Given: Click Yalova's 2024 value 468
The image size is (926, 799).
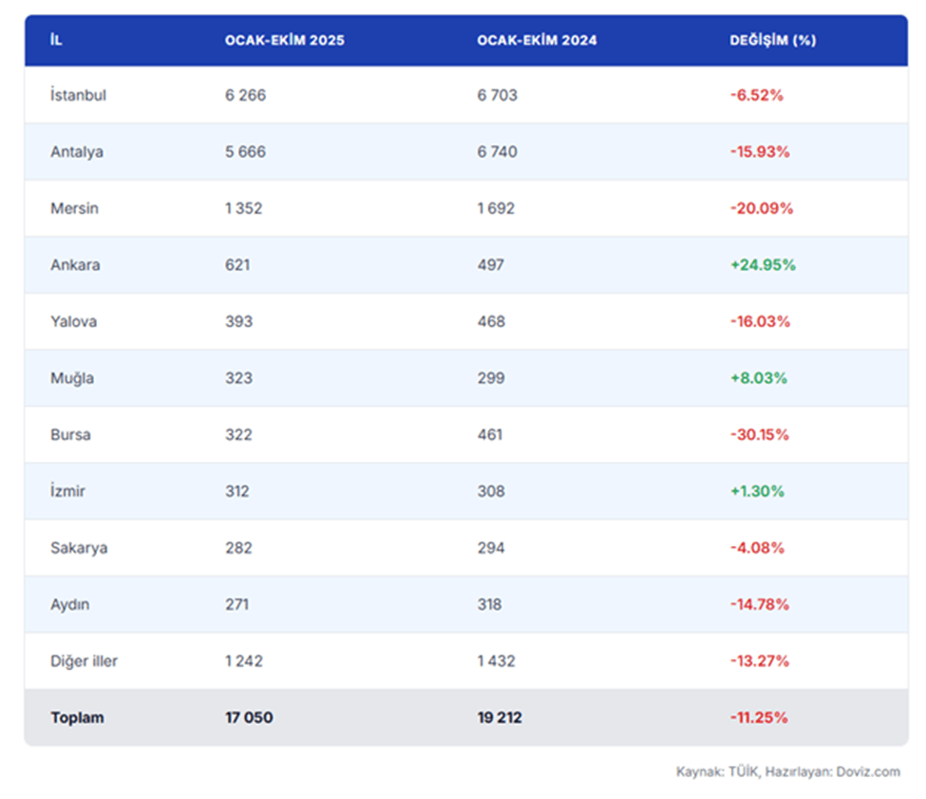Looking at the screenshot, I should click(491, 321).
